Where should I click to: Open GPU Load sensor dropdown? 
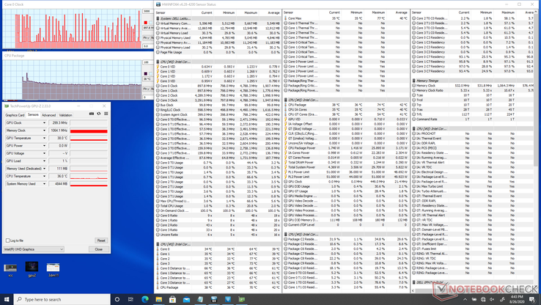[44, 161]
